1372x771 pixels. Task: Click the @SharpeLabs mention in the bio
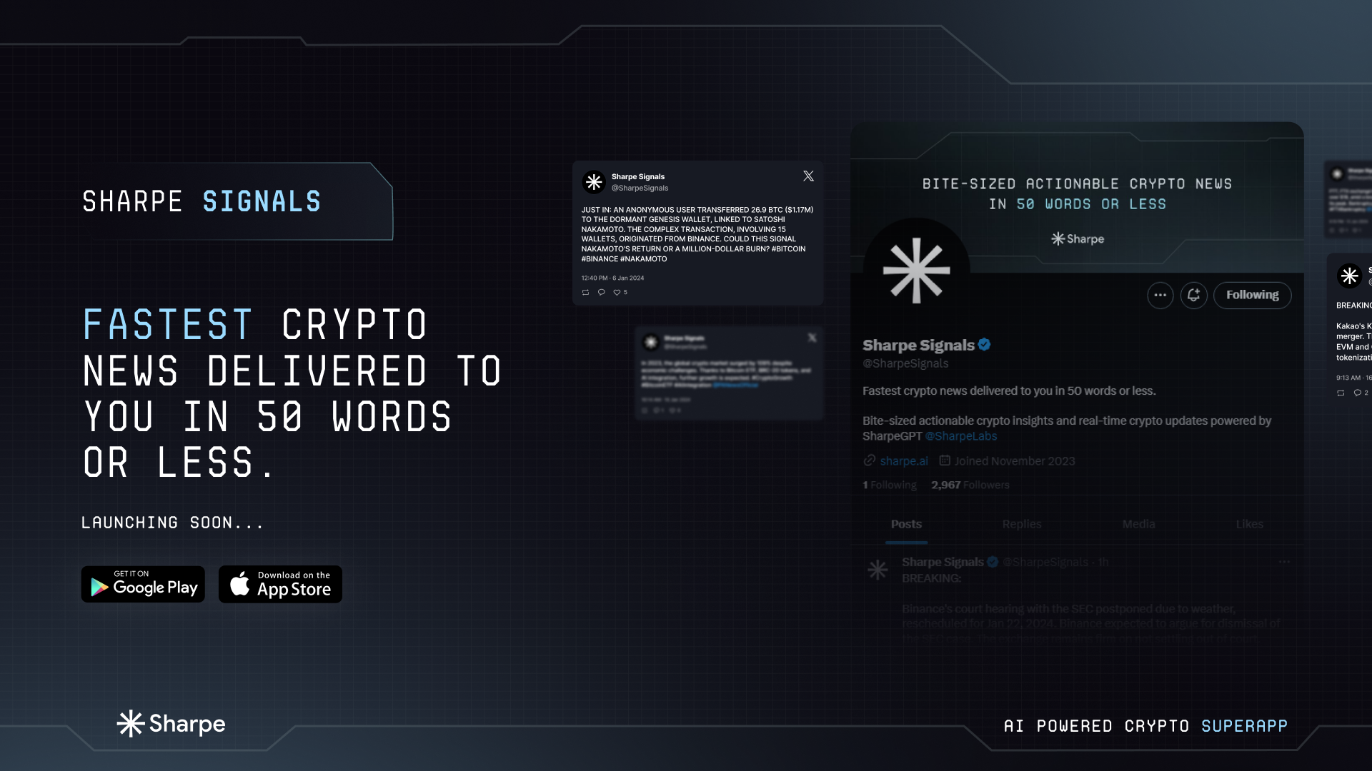click(960, 436)
